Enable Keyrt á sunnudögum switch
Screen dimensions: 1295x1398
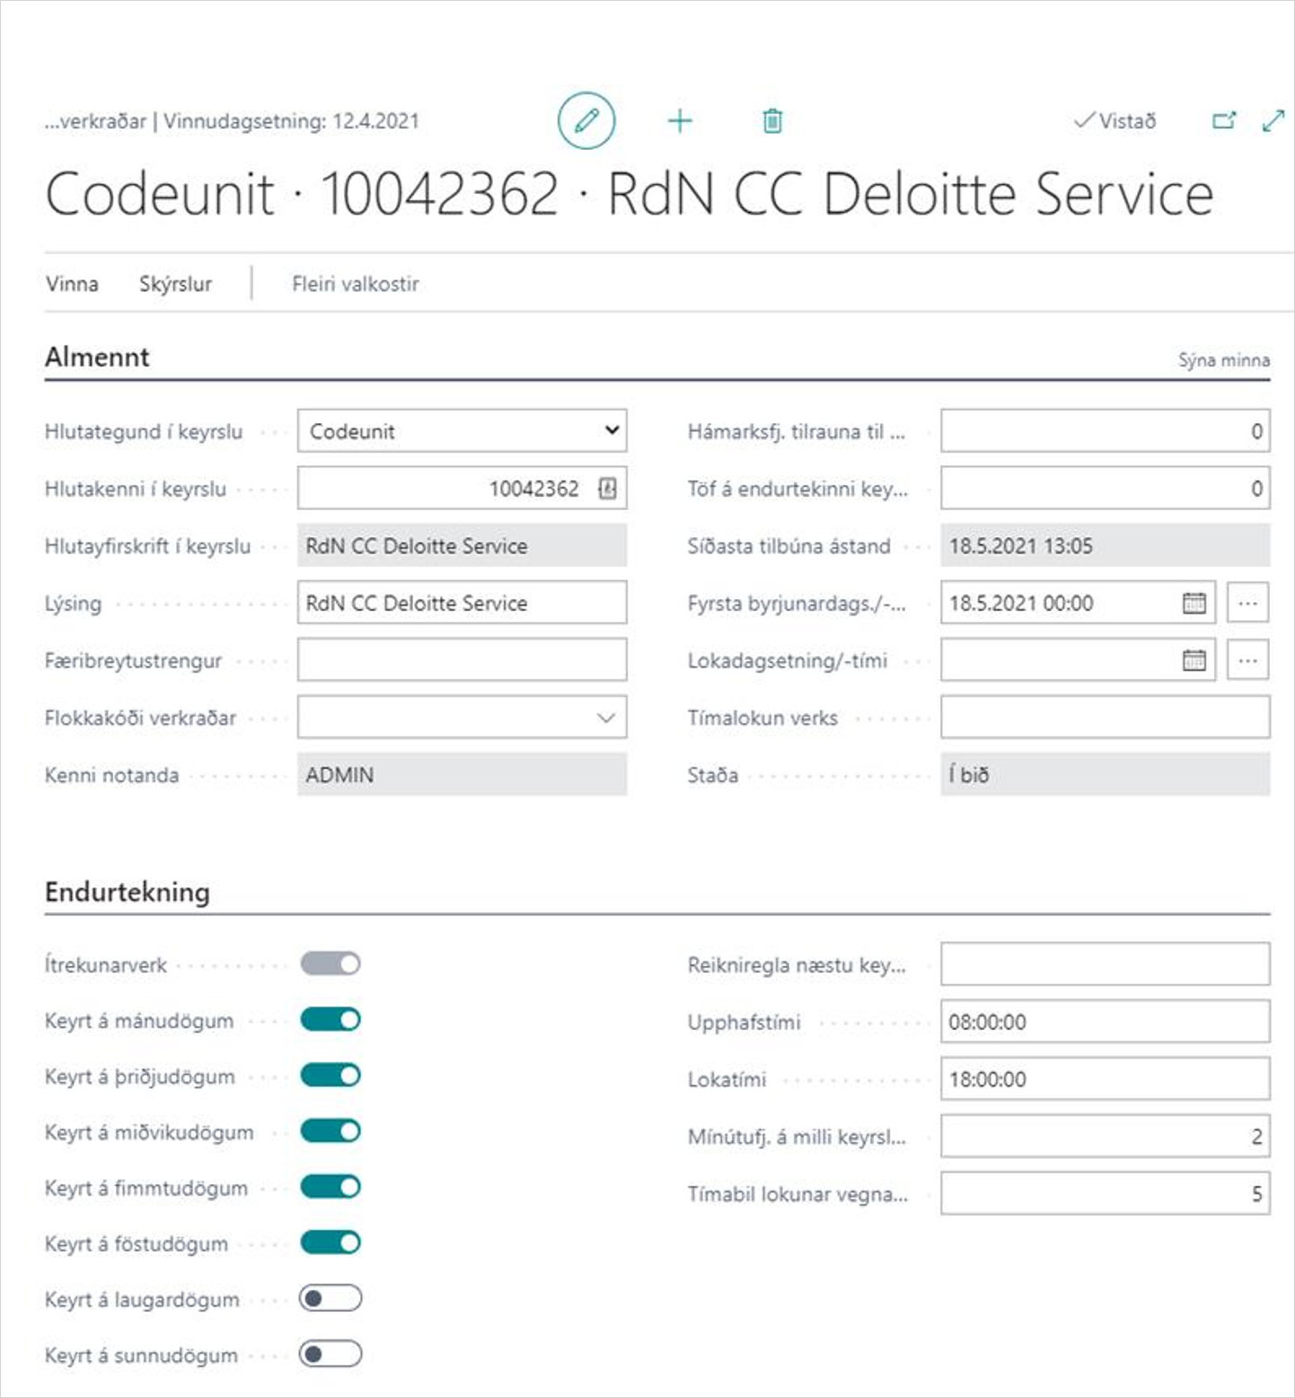[330, 1354]
